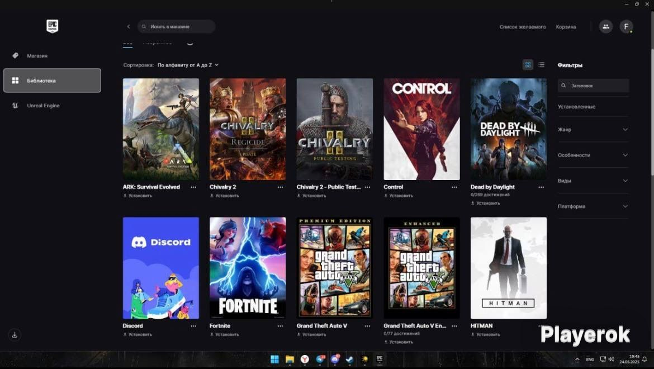654x369 pixels.
Task: Click Установить under Fortnite
Action: click(224, 334)
